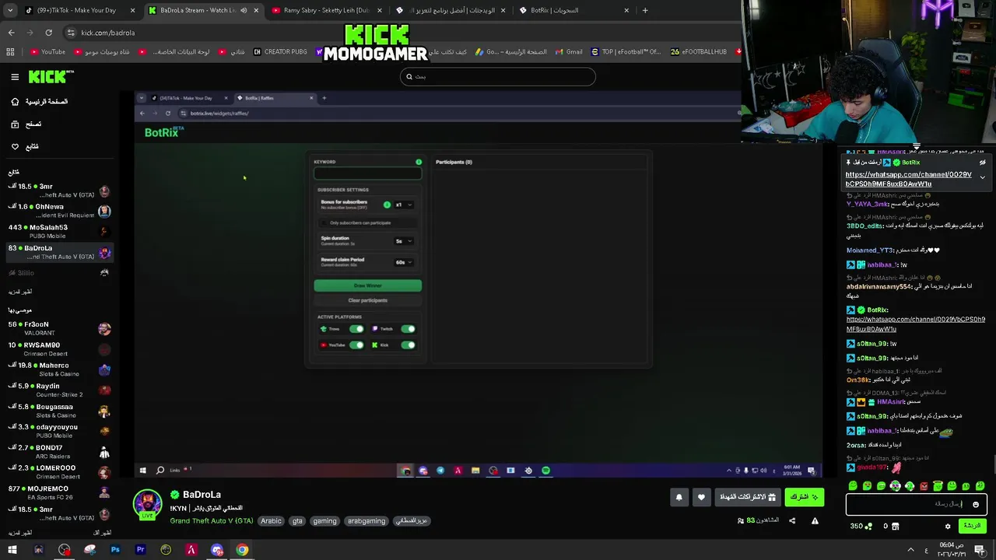Image resolution: width=996 pixels, height=560 pixels.
Task: Click the notification bell button under the stream
Action: (679, 497)
